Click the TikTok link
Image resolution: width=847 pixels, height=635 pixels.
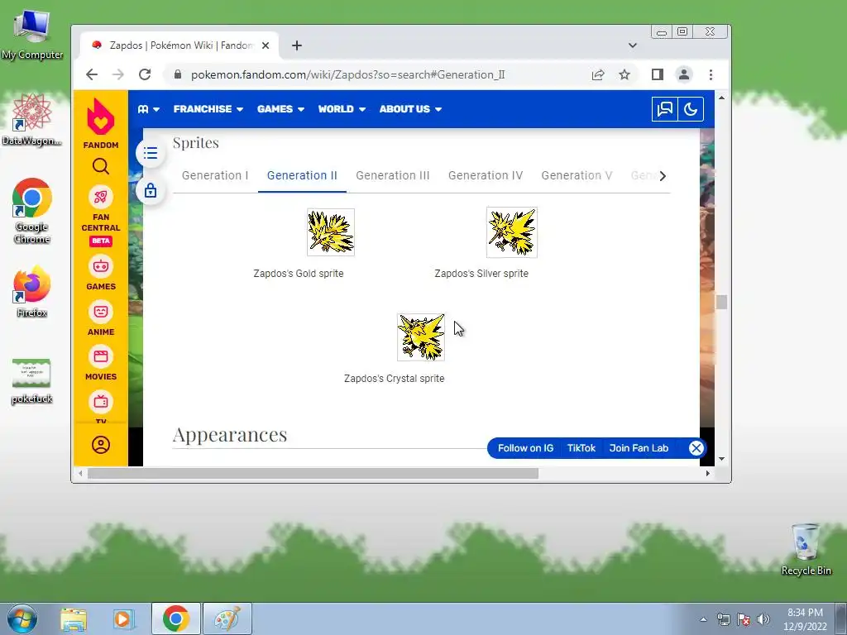[581, 448]
